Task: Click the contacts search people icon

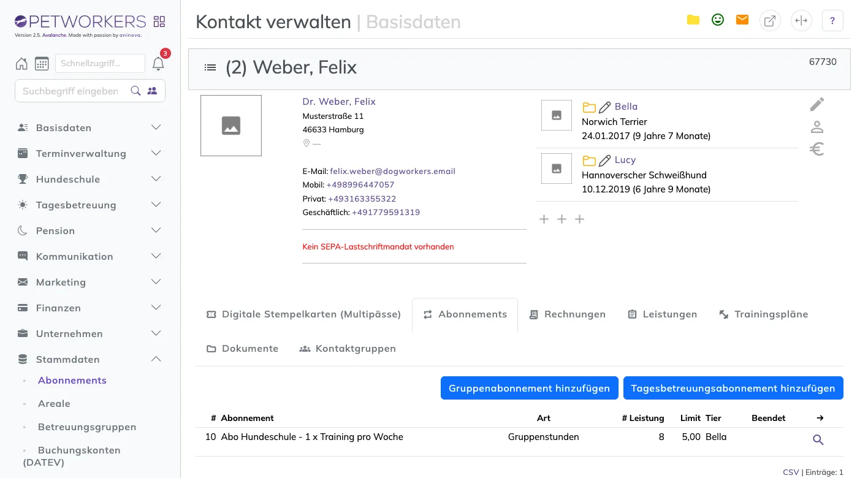Action: pyautogui.click(x=153, y=91)
